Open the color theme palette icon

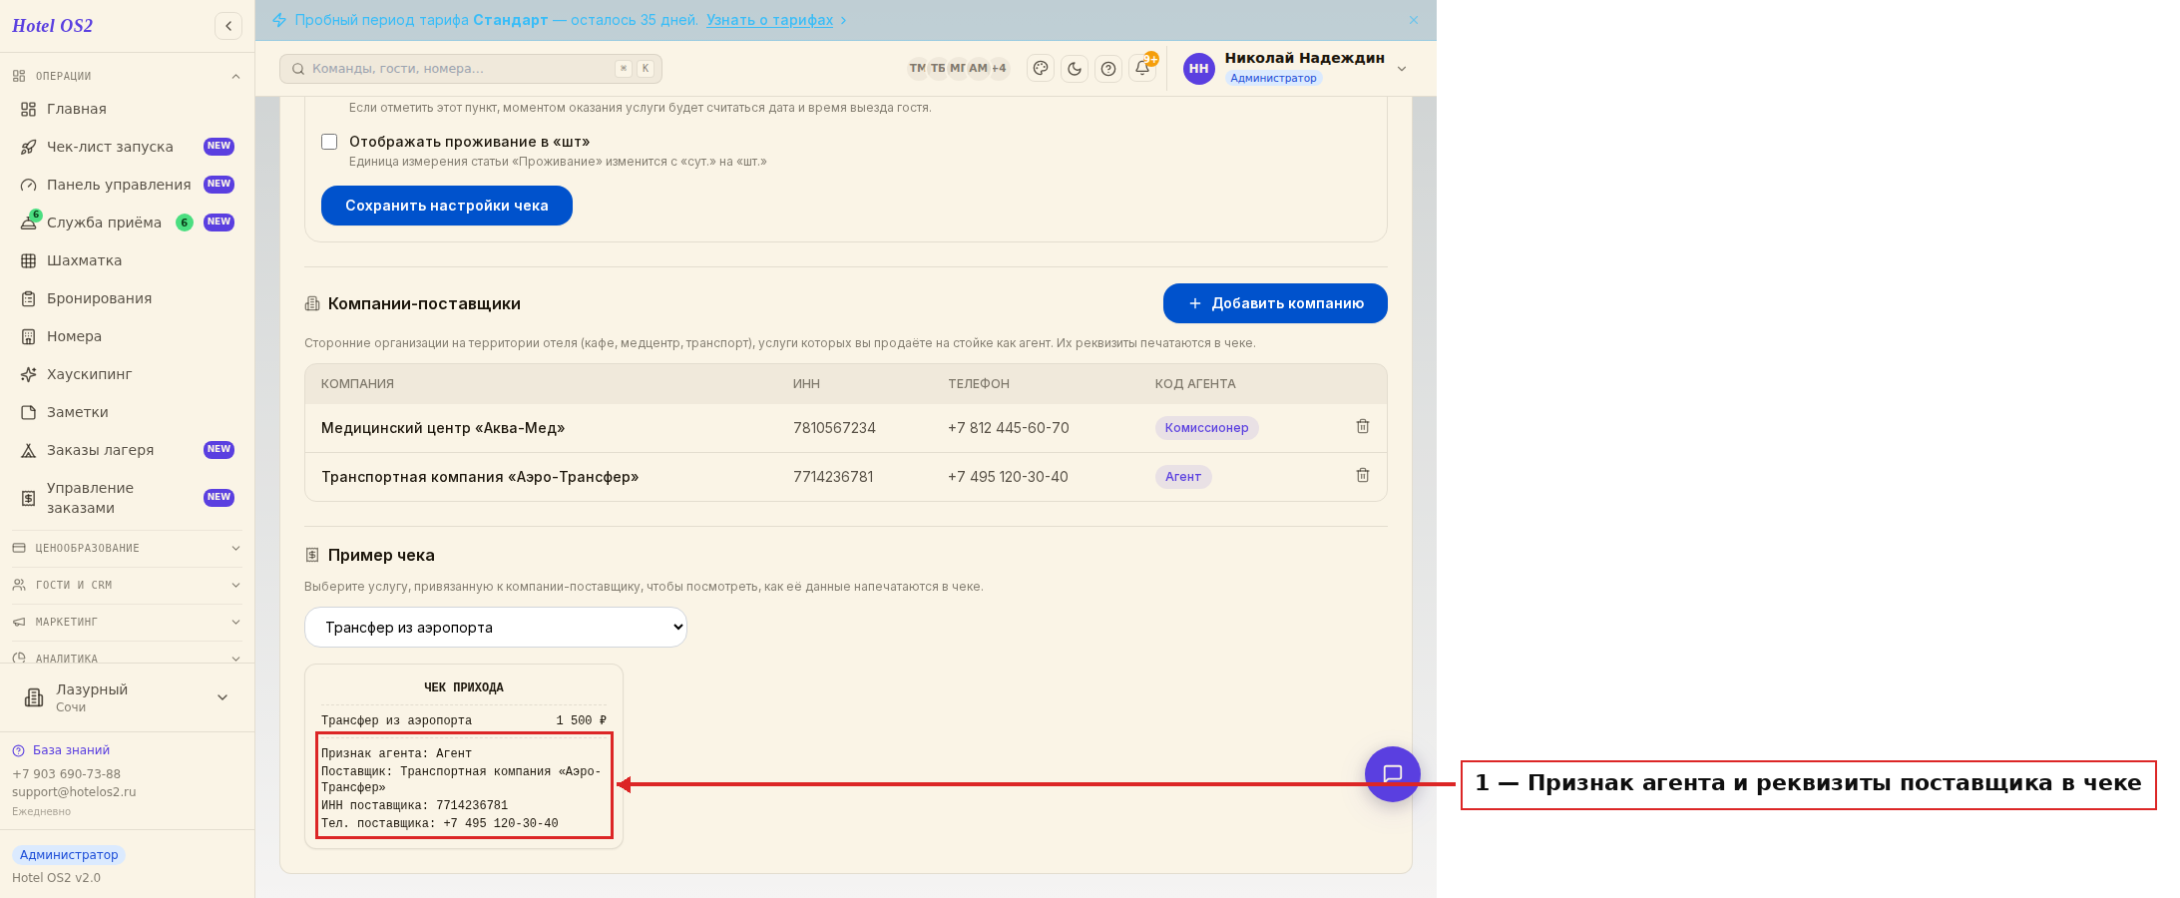pyautogui.click(x=1041, y=68)
